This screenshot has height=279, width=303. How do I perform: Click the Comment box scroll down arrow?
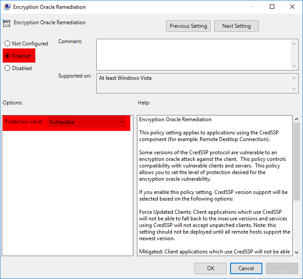294,66
